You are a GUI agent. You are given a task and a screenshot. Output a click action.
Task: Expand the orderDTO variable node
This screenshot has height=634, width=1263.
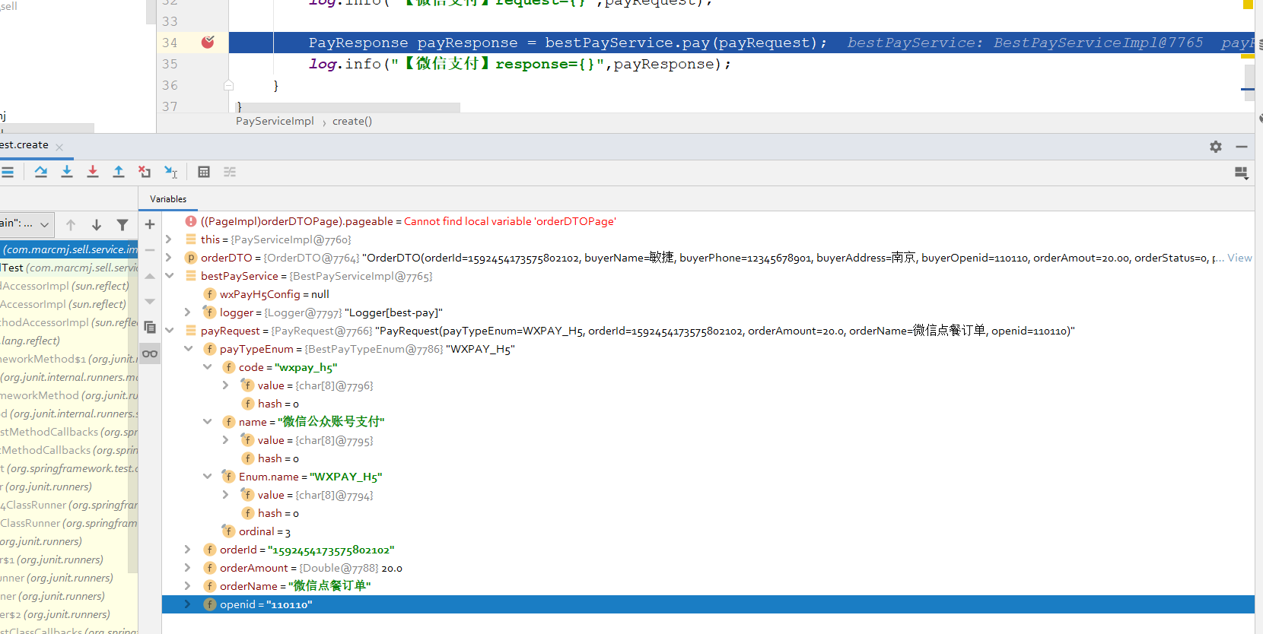[169, 258]
